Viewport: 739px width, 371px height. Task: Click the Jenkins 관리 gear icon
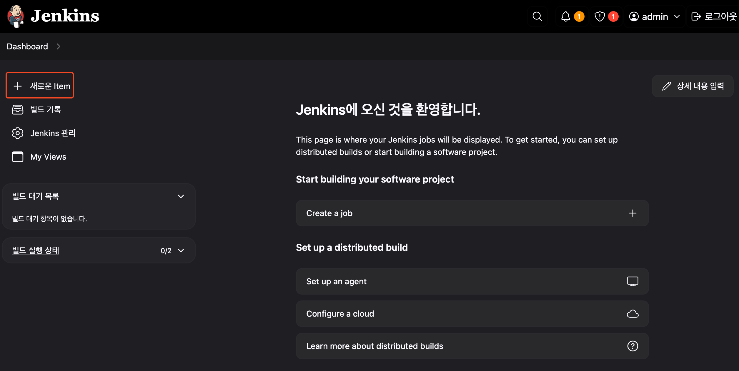click(18, 133)
